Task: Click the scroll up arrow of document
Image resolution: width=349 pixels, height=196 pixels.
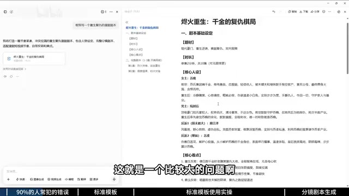Action: click(347, 19)
